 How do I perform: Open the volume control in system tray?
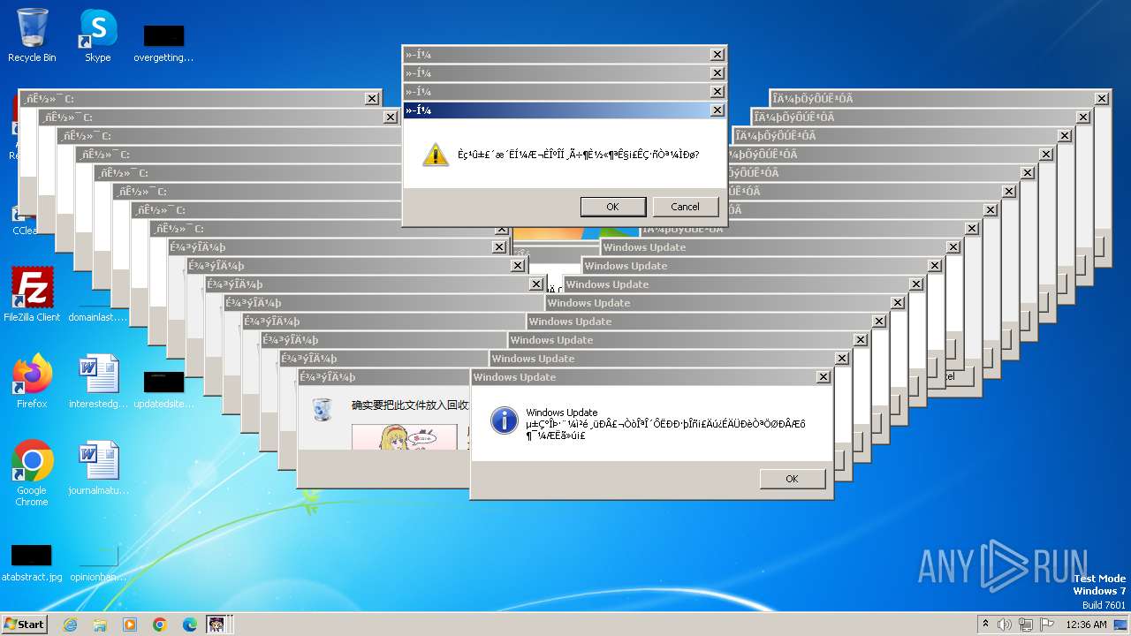(1005, 625)
